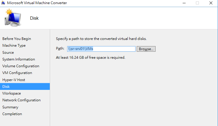
Task: Click inside the Path text field
Action: [x=101, y=49]
